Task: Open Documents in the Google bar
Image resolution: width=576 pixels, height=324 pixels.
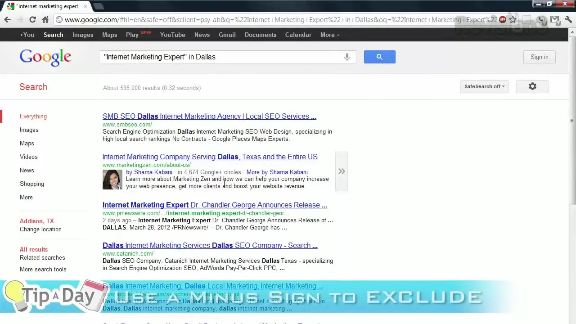Action: (261, 35)
